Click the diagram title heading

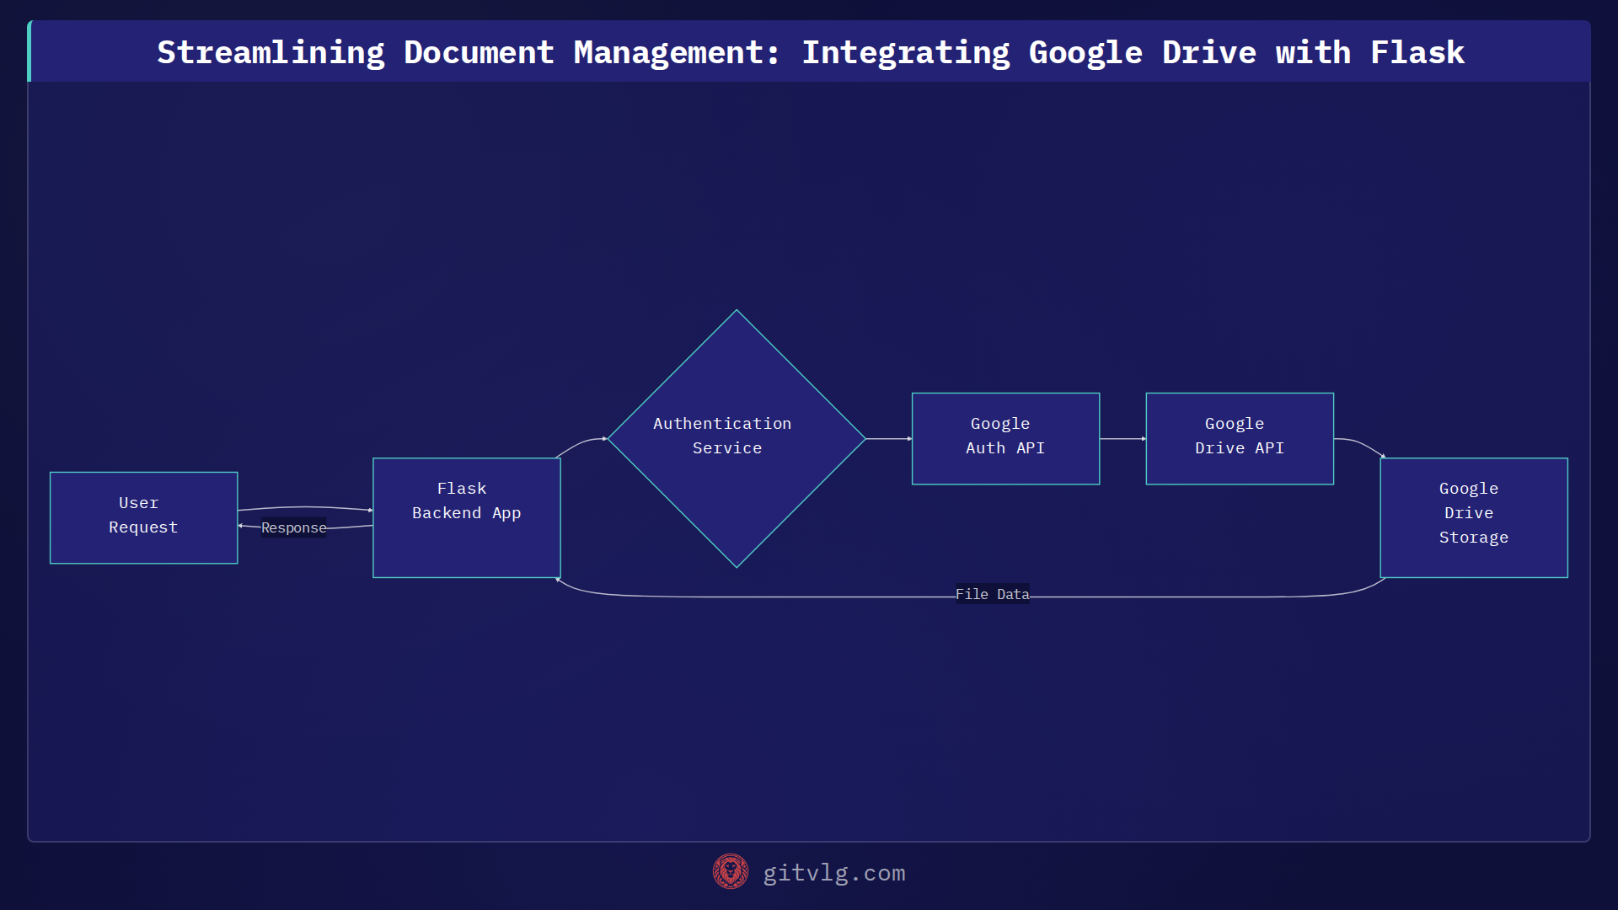click(x=811, y=52)
